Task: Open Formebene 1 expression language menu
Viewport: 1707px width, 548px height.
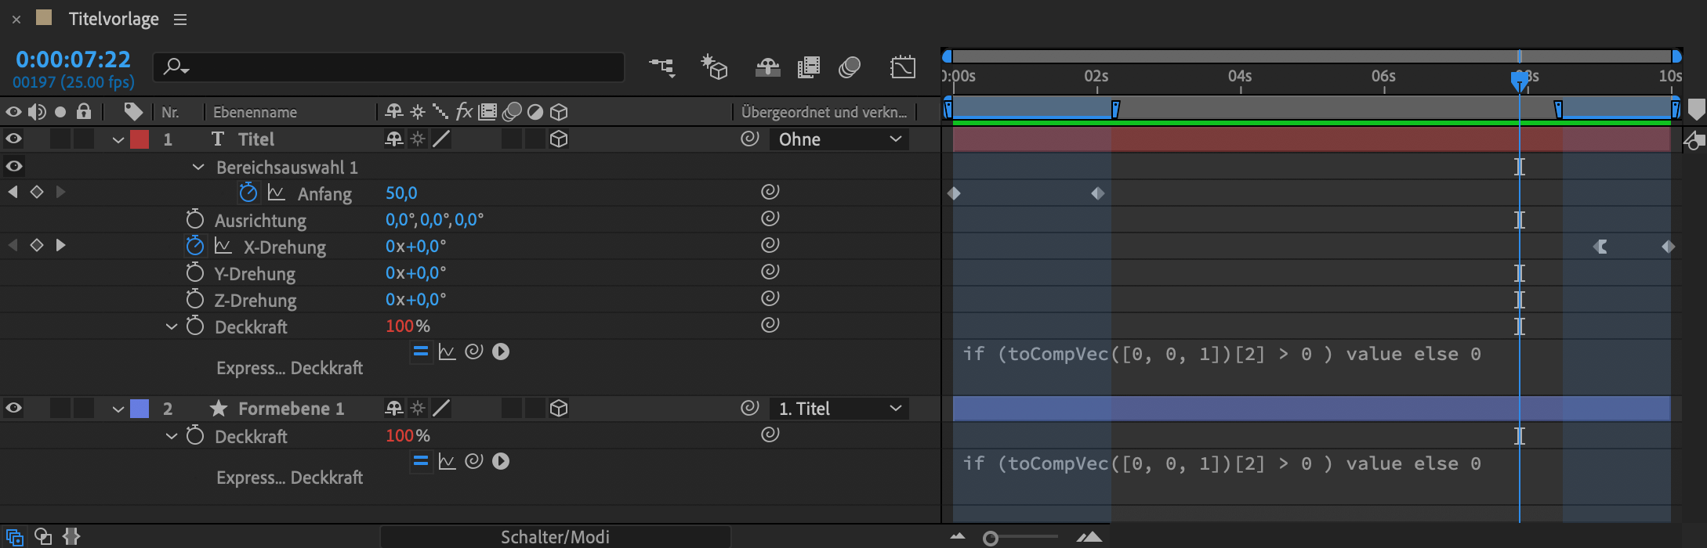Action: coord(501,462)
